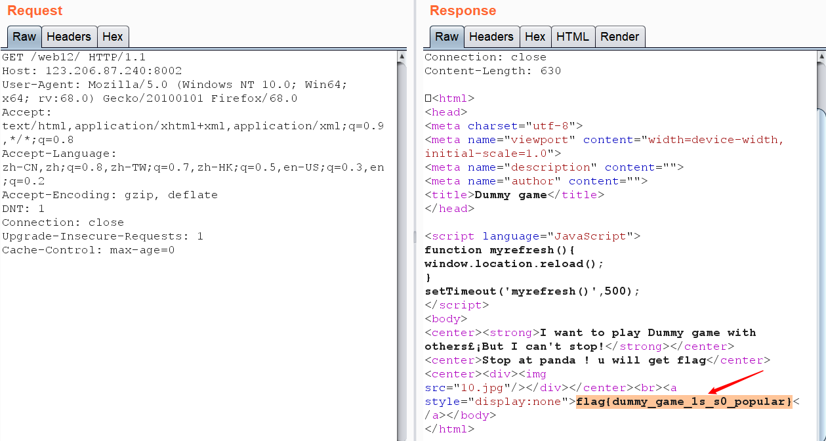
Task: Click the Response pane vertical scrollbar thumb
Action: point(821,276)
